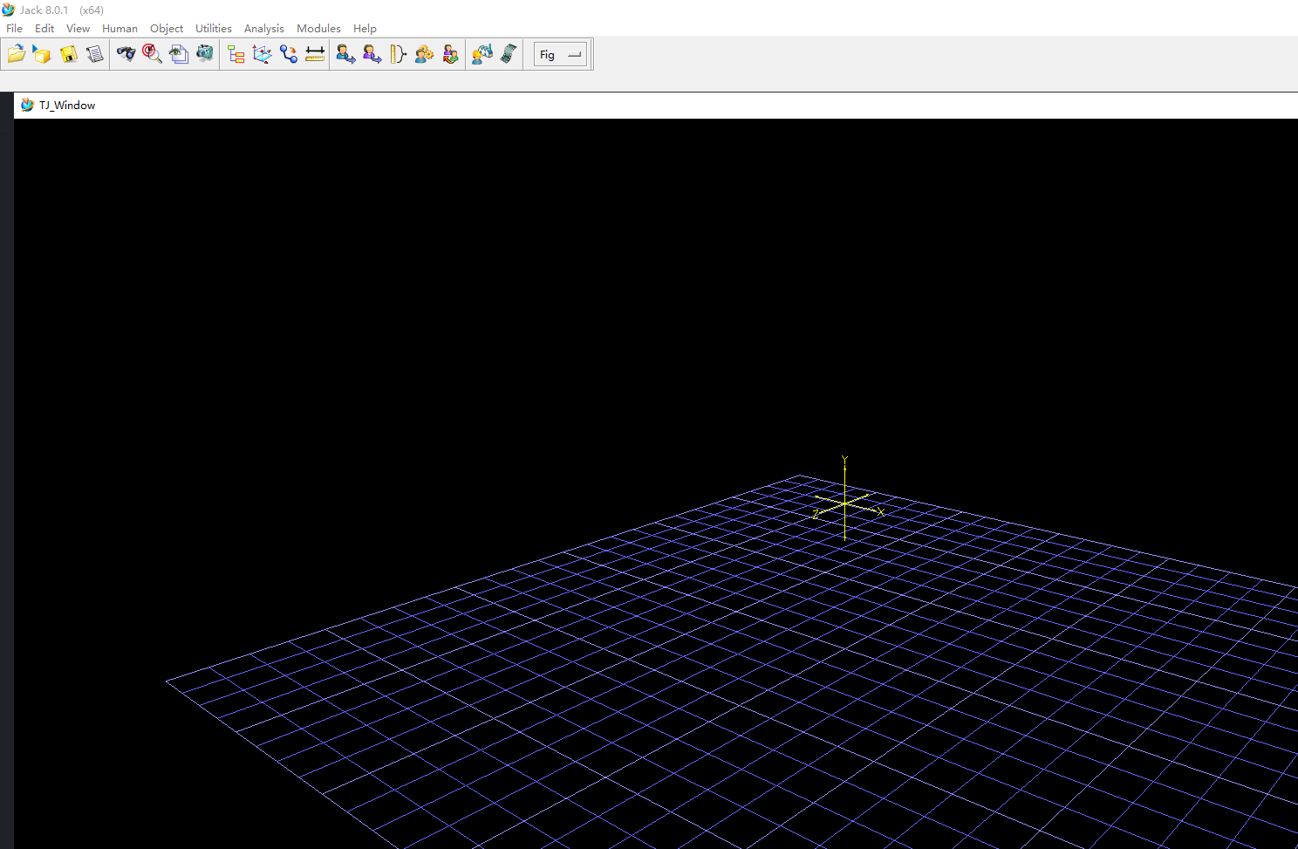1298x849 pixels.
Task: Open the File menu
Action: click(15, 29)
